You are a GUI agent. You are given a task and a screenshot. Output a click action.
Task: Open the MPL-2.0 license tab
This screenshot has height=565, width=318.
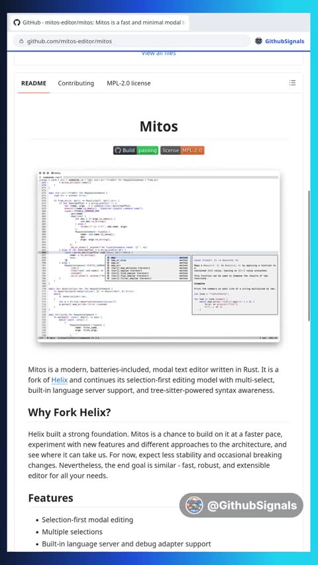point(129,83)
